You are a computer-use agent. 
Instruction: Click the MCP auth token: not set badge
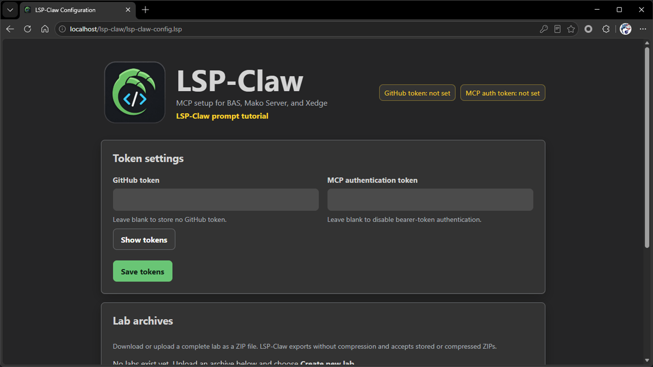503,93
